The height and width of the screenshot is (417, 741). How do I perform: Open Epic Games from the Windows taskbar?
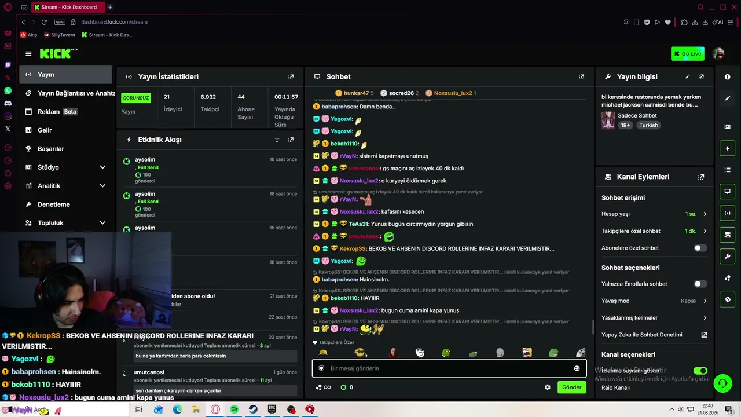(272, 409)
